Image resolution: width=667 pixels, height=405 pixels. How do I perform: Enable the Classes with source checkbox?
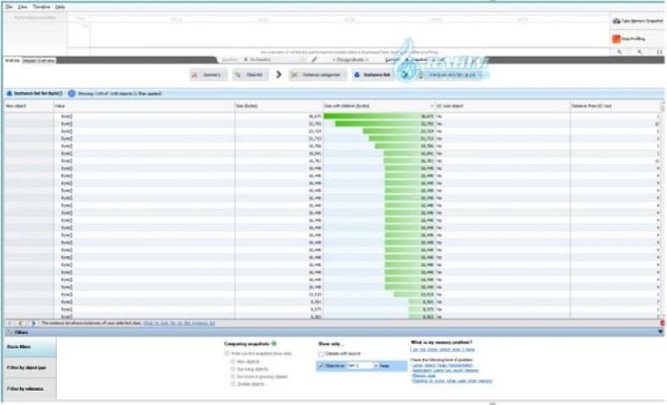[321, 354]
